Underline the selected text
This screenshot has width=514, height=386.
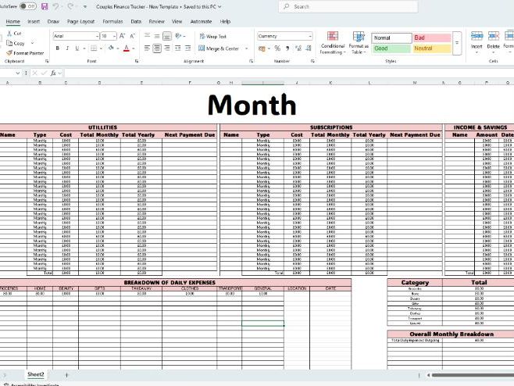click(77, 48)
